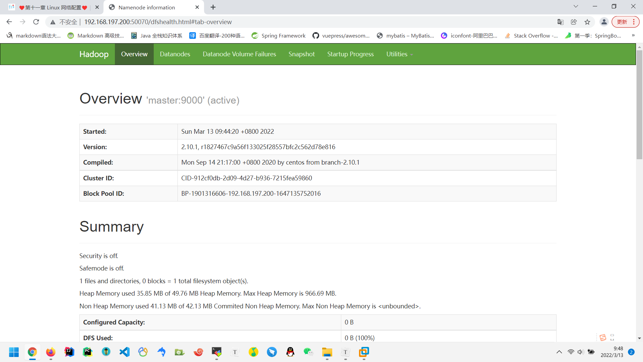Open the Datanodes tab
This screenshot has width=643, height=362.
[175, 54]
